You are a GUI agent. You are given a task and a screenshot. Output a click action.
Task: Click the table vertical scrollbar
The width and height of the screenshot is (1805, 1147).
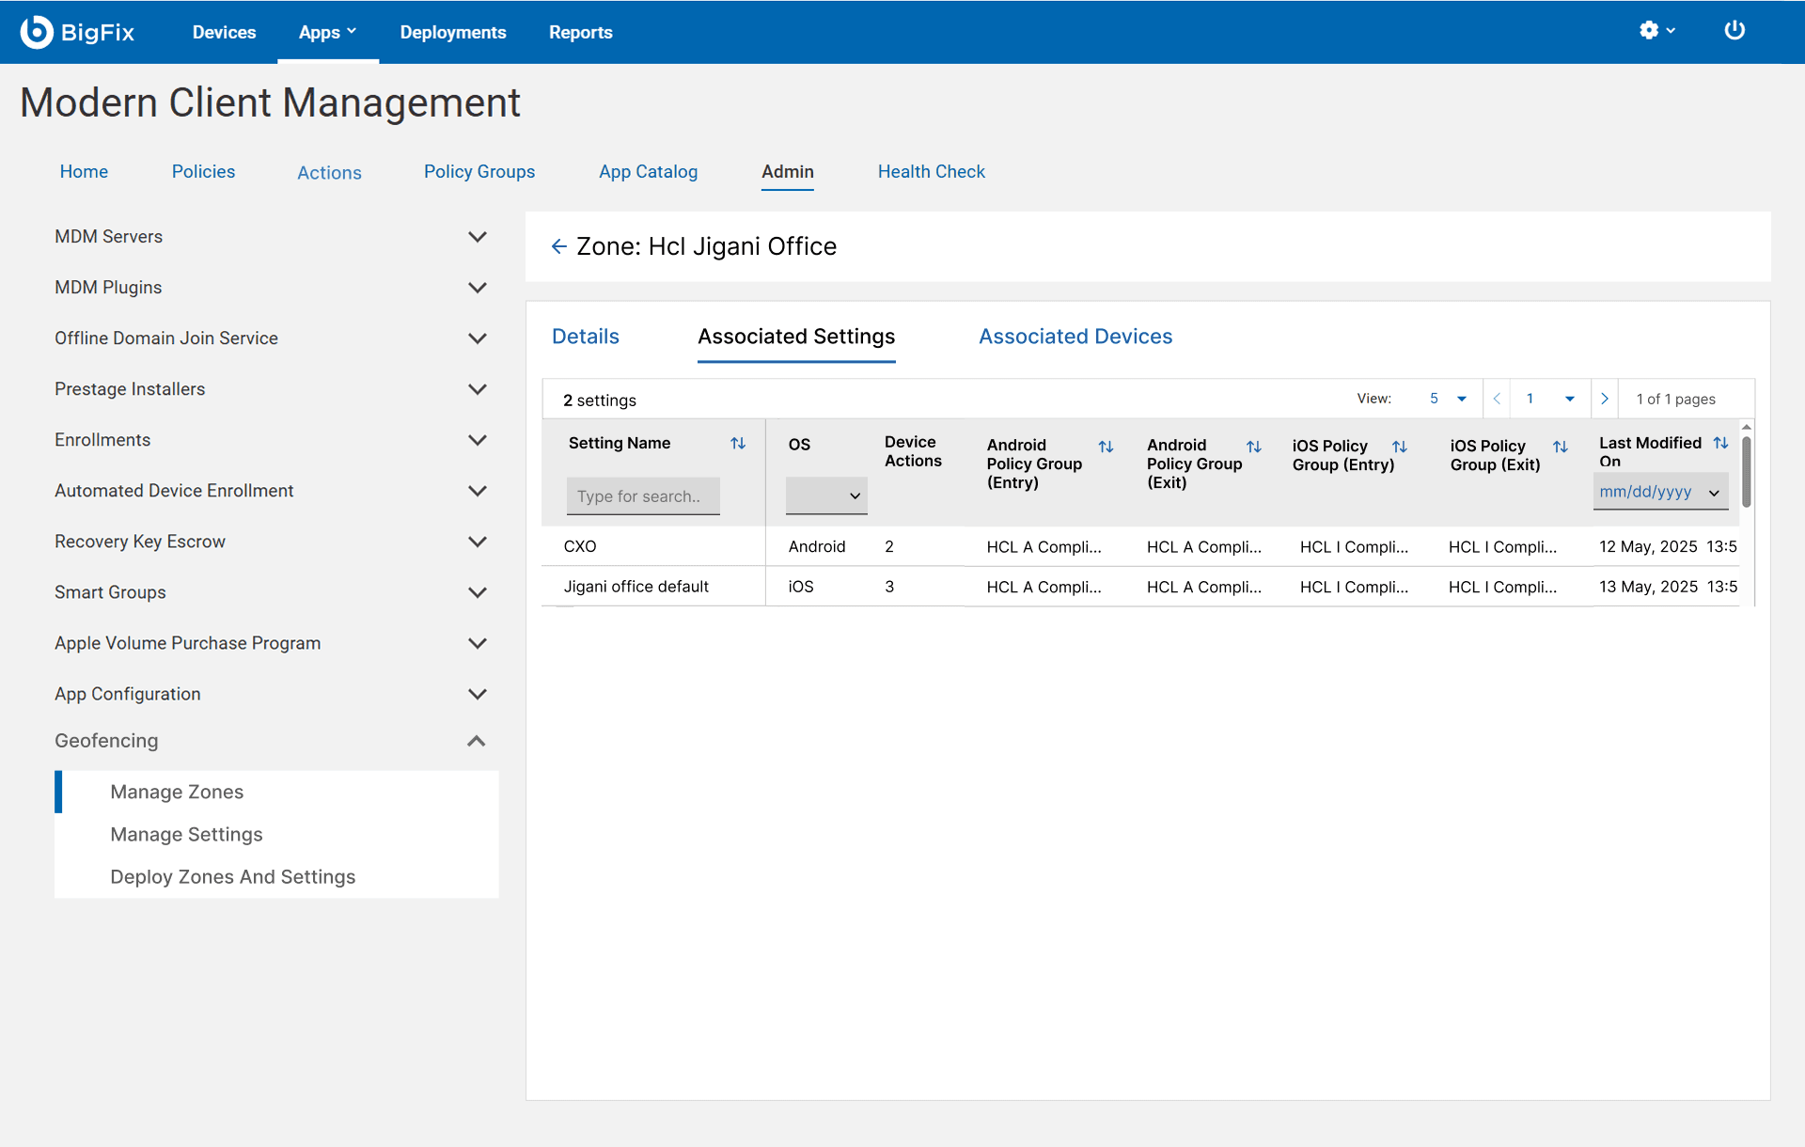1746,472
